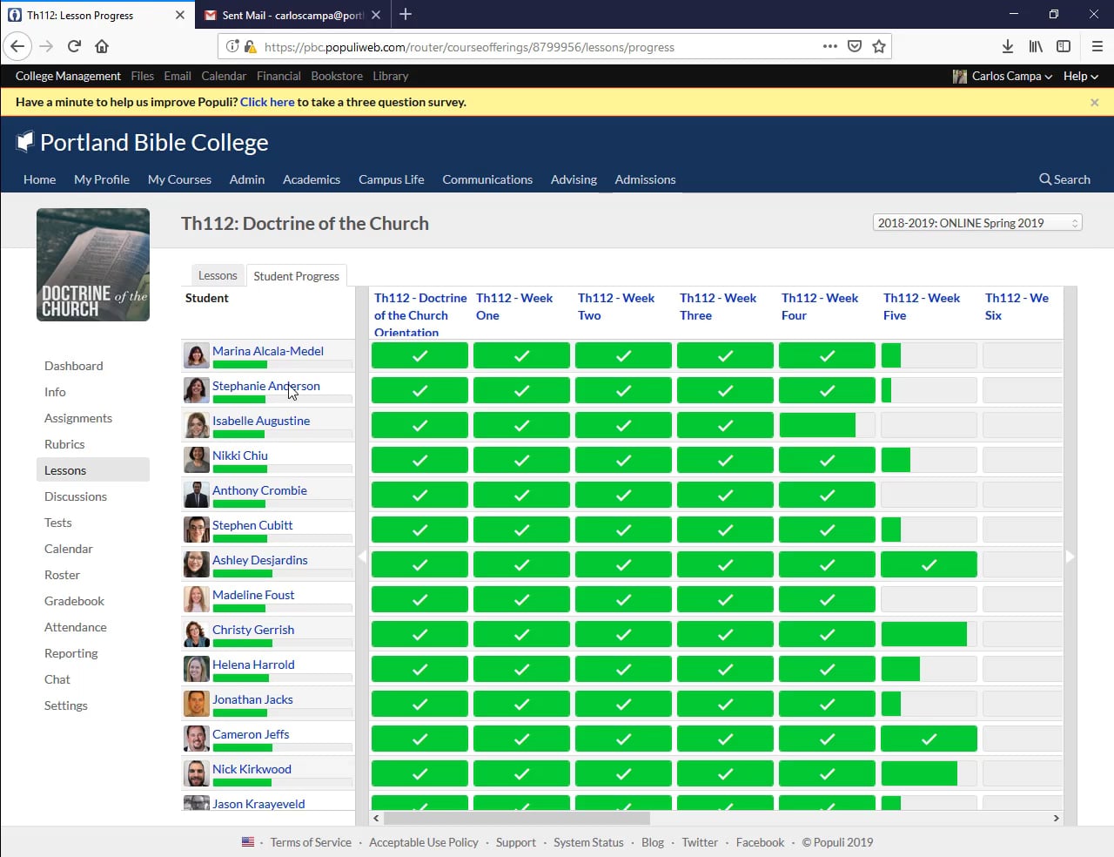Open the Attendance sidebar item
The height and width of the screenshot is (857, 1114).
[x=76, y=627]
